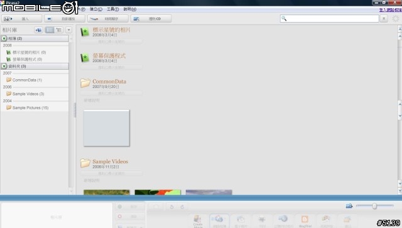Adjust the thumbnail size zoom slider handle

pyautogui.click(x=374, y=206)
